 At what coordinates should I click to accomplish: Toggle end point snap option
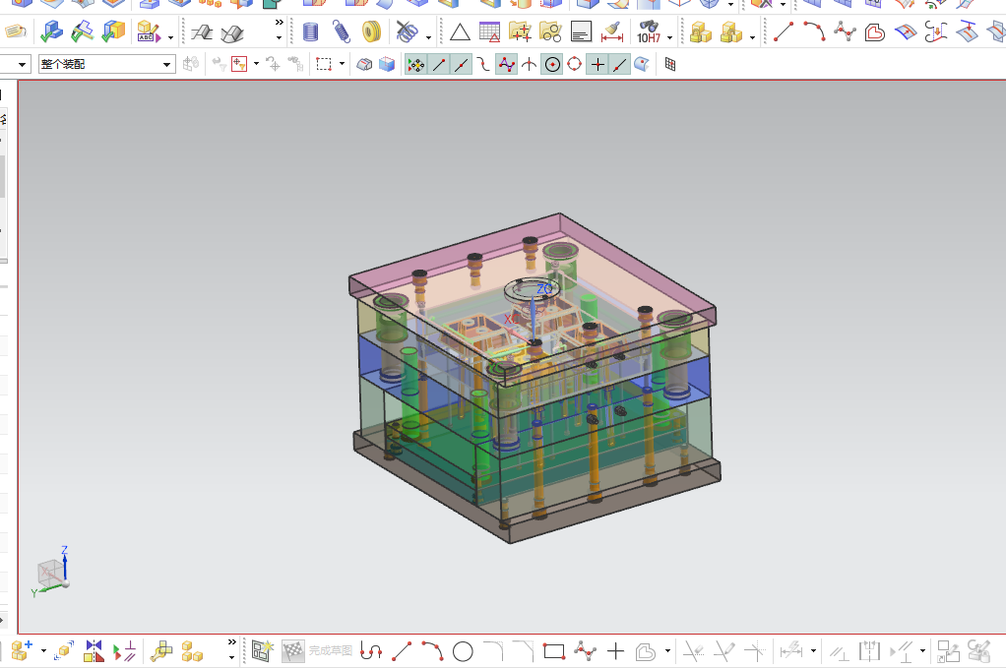click(x=439, y=64)
